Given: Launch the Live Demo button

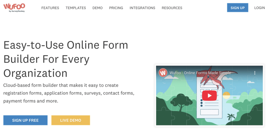Looking at the screenshot, I should (71, 120).
